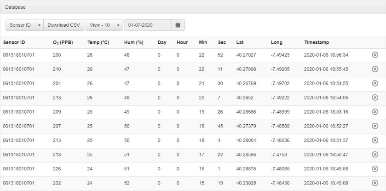Viewport: 386px width, 191px height.
Task: Download the data as CSV
Action: [64, 25]
